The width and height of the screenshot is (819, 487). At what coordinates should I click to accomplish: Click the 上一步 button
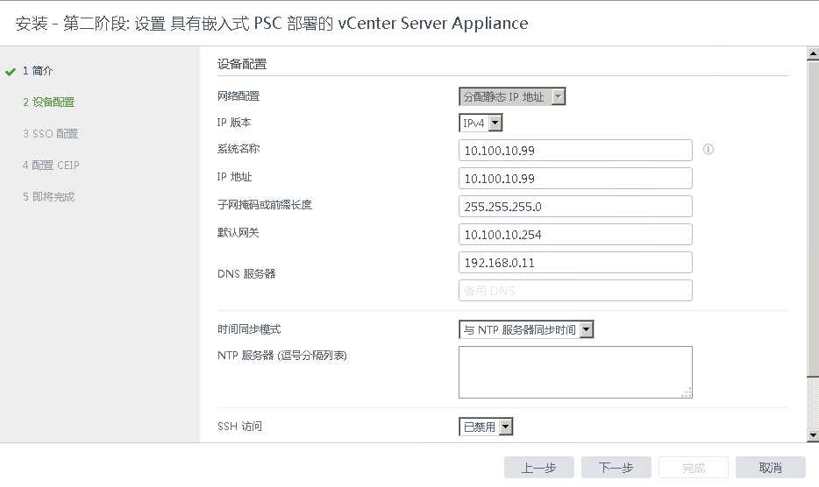click(539, 468)
